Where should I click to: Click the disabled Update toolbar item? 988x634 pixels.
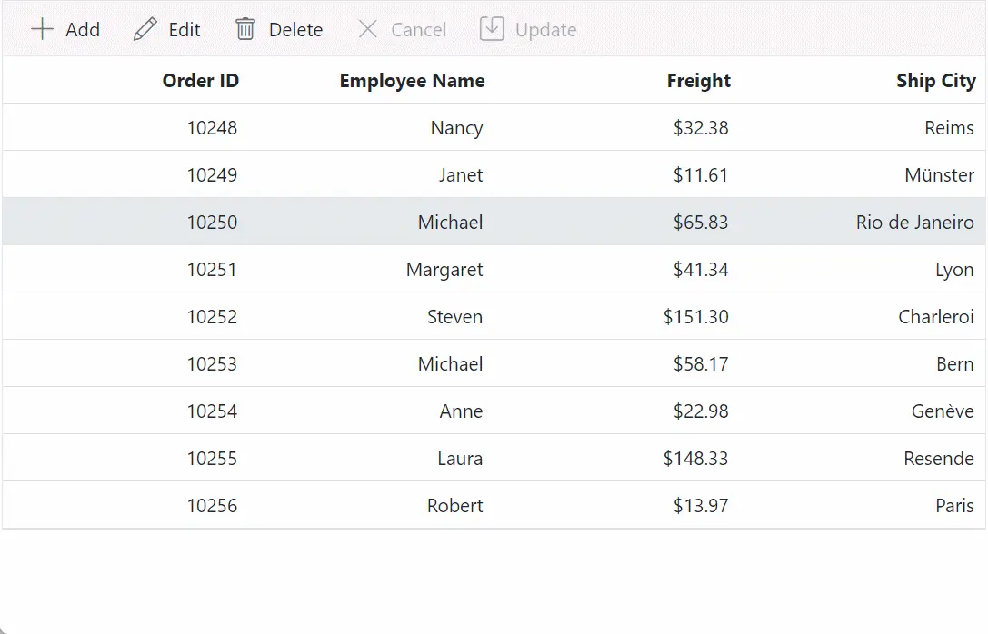tap(528, 29)
